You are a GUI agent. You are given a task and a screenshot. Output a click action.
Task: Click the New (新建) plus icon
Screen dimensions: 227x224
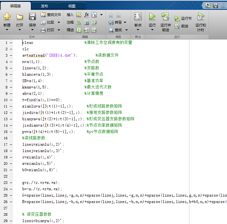[7, 16]
